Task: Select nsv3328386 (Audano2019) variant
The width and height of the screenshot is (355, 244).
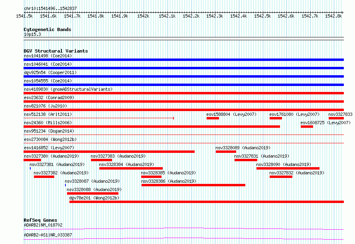Action: pos(169,181)
